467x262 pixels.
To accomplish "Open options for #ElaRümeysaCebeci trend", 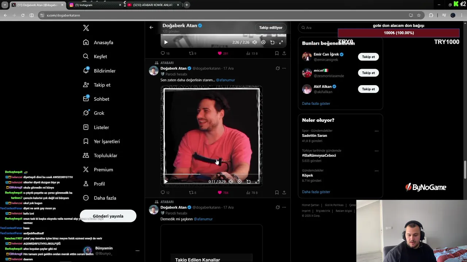I will pyautogui.click(x=377, y=151).
